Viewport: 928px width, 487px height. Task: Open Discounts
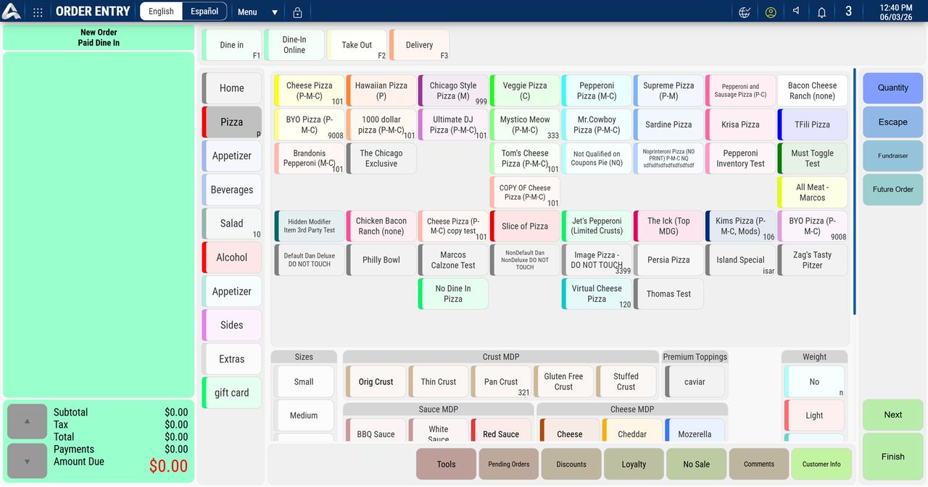pos(571,464)
